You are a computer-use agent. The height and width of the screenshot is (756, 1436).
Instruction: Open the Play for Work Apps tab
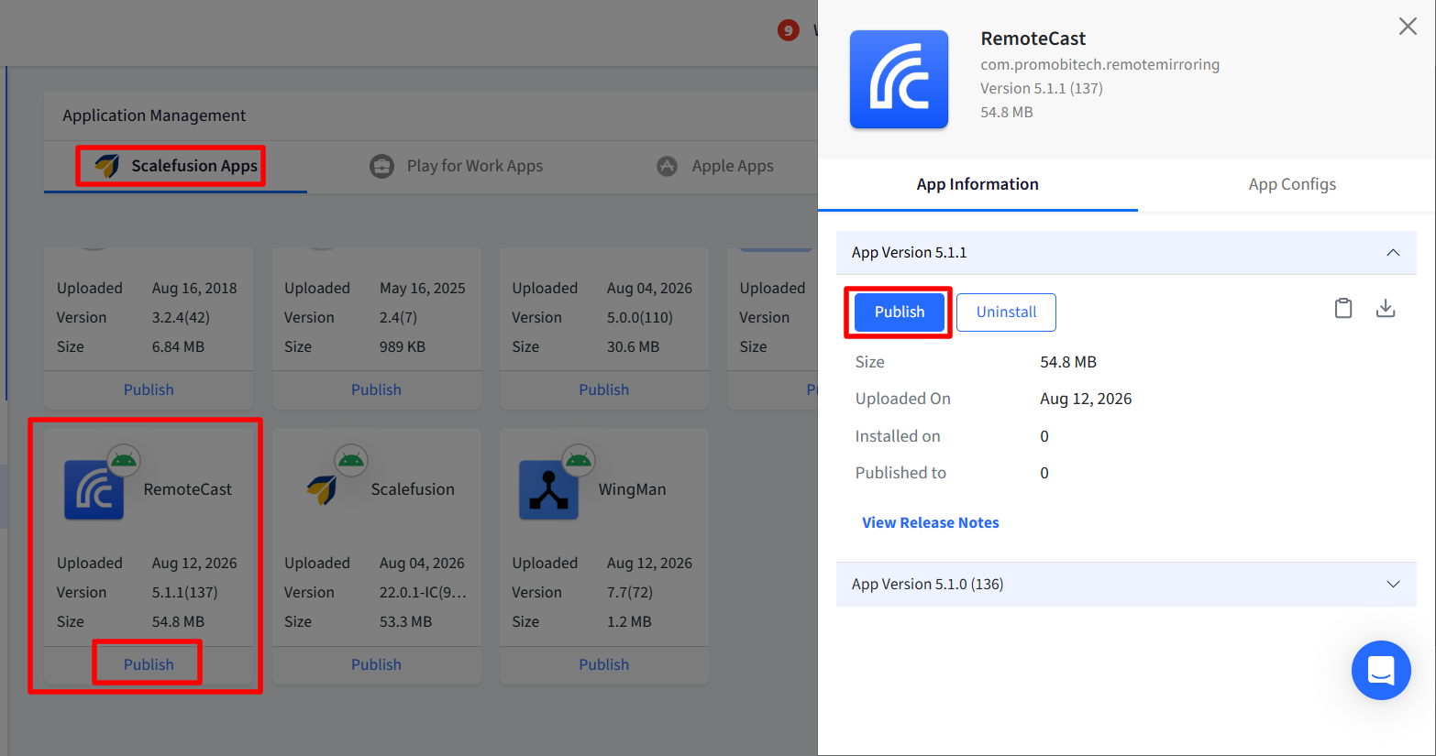coord(456,166)
